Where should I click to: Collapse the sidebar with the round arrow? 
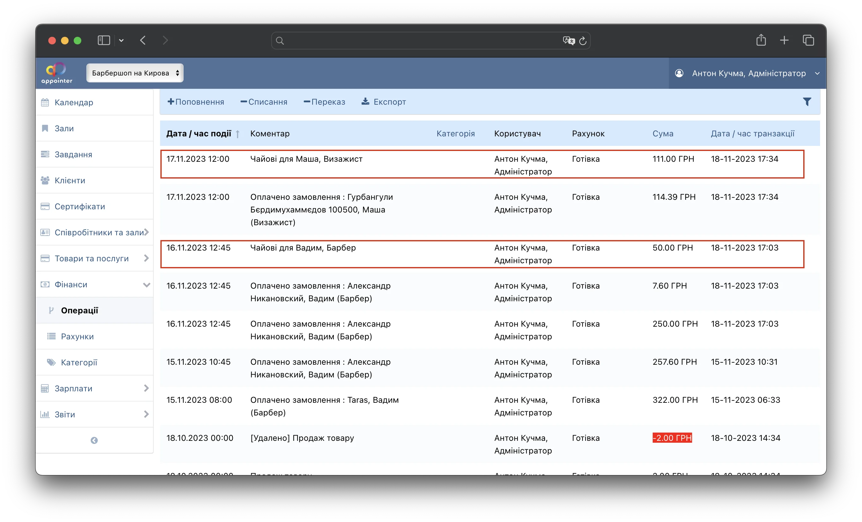pos(94,440)
